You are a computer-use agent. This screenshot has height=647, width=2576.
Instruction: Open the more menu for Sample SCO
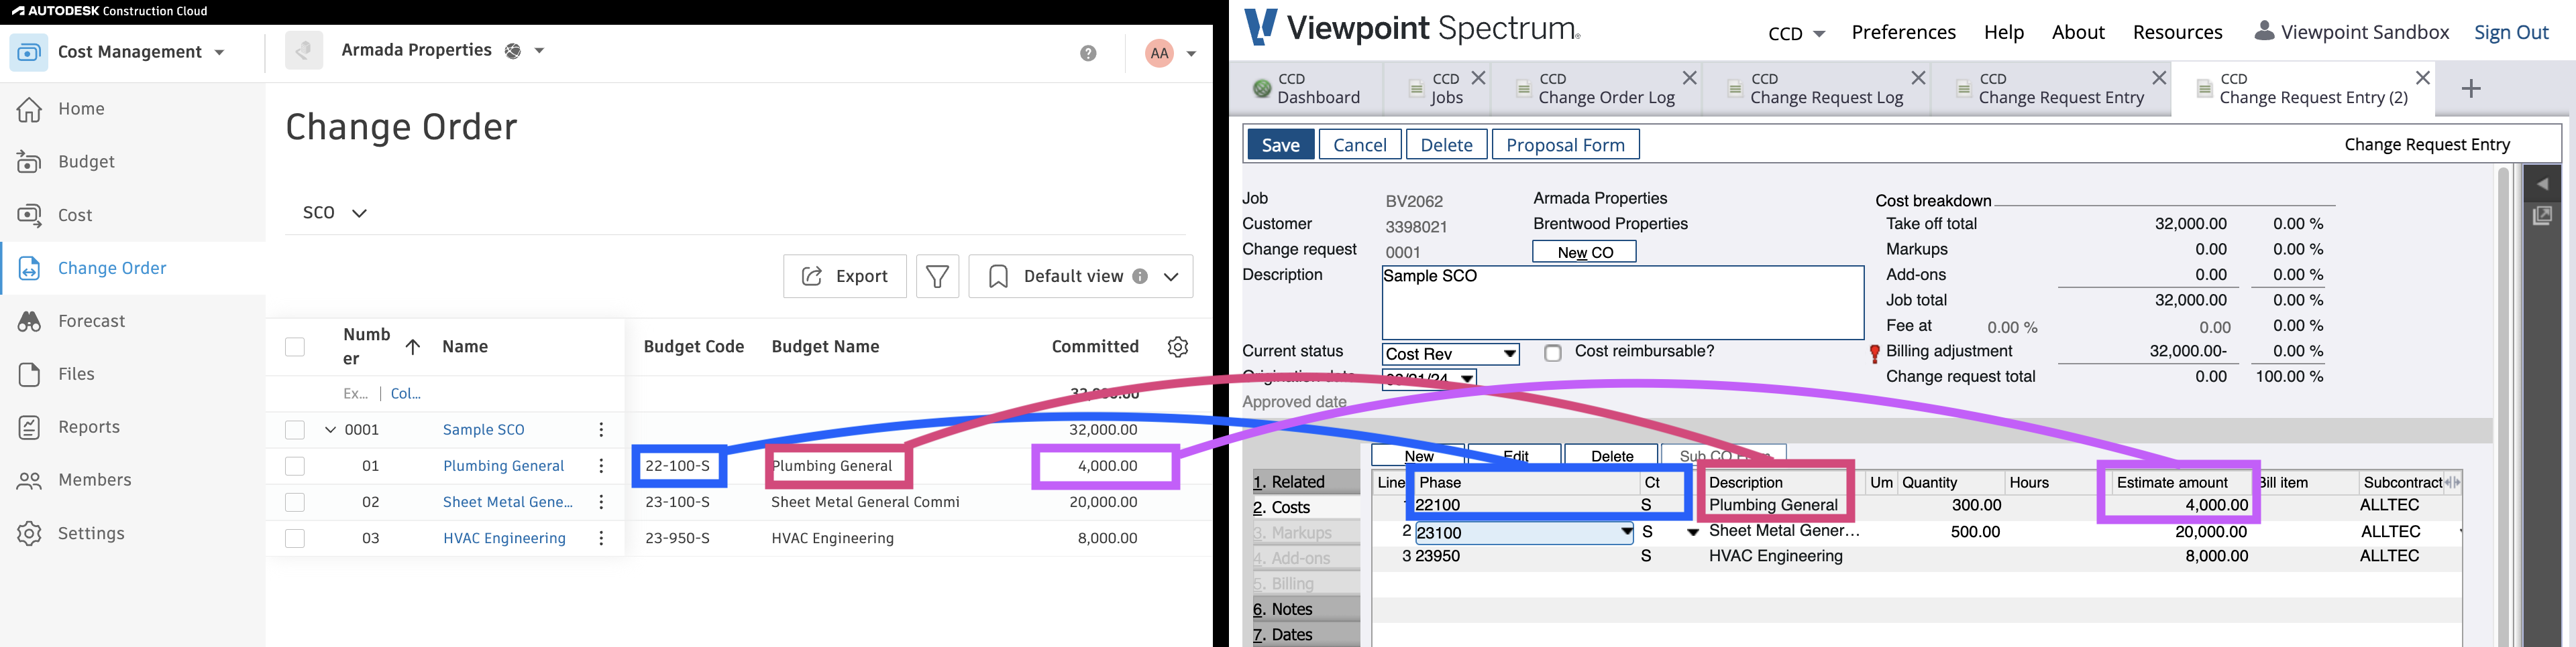pyautogui.click(x=601, y=429)
